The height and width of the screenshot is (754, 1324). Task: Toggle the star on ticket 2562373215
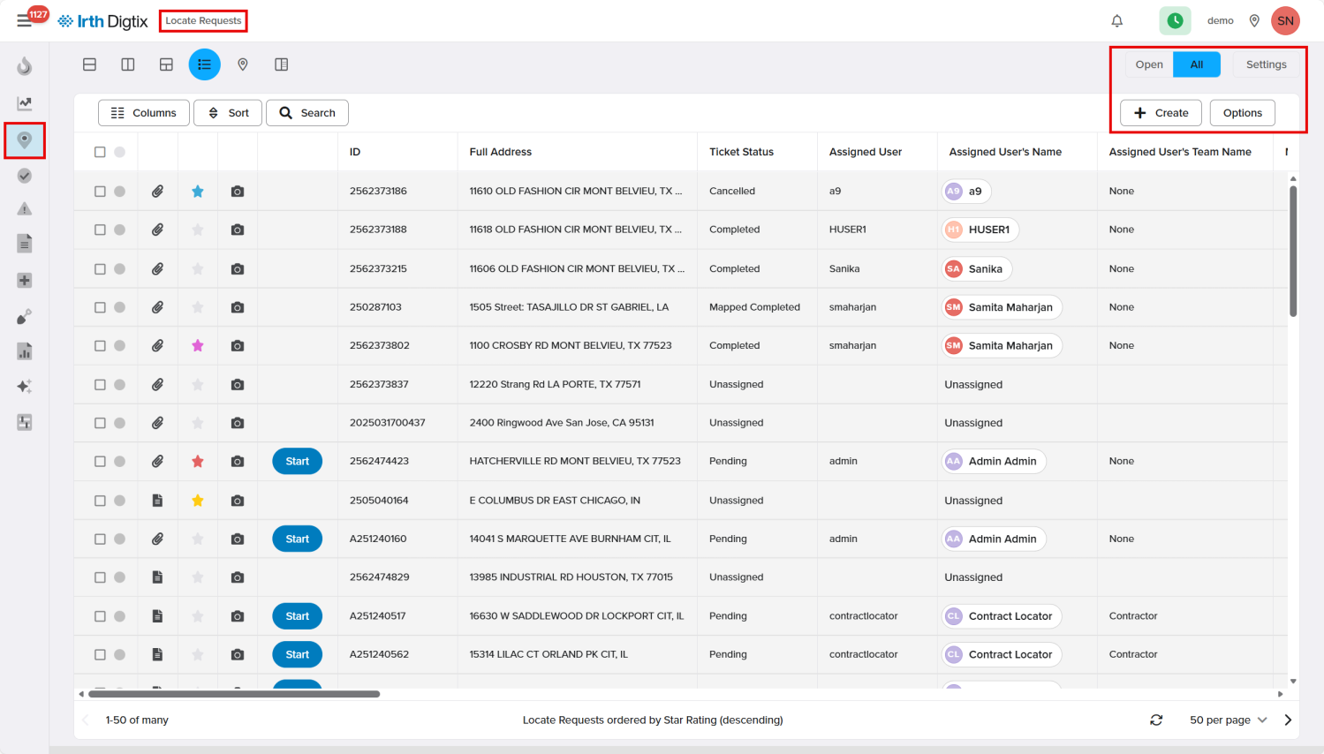pyautogui.click(x=198, y=268)
